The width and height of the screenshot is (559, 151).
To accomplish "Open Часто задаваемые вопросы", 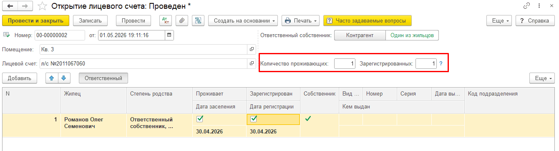I will click(x=368, y=20).
